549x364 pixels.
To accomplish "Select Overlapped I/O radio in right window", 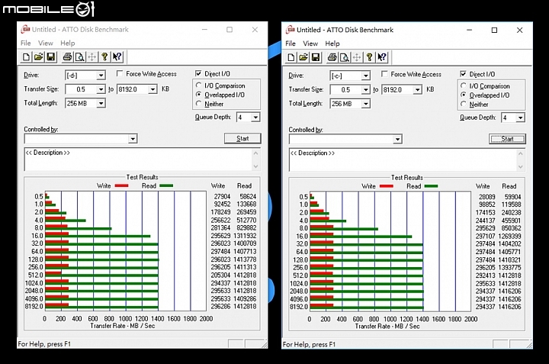I will click(464, 95).
